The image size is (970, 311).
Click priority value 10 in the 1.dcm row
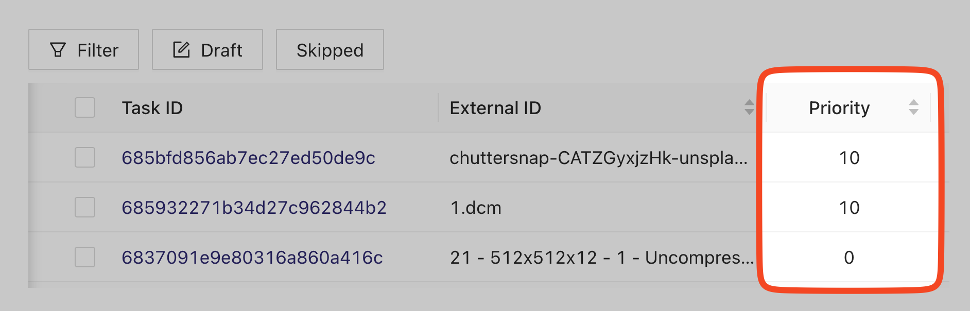[849, 208]
